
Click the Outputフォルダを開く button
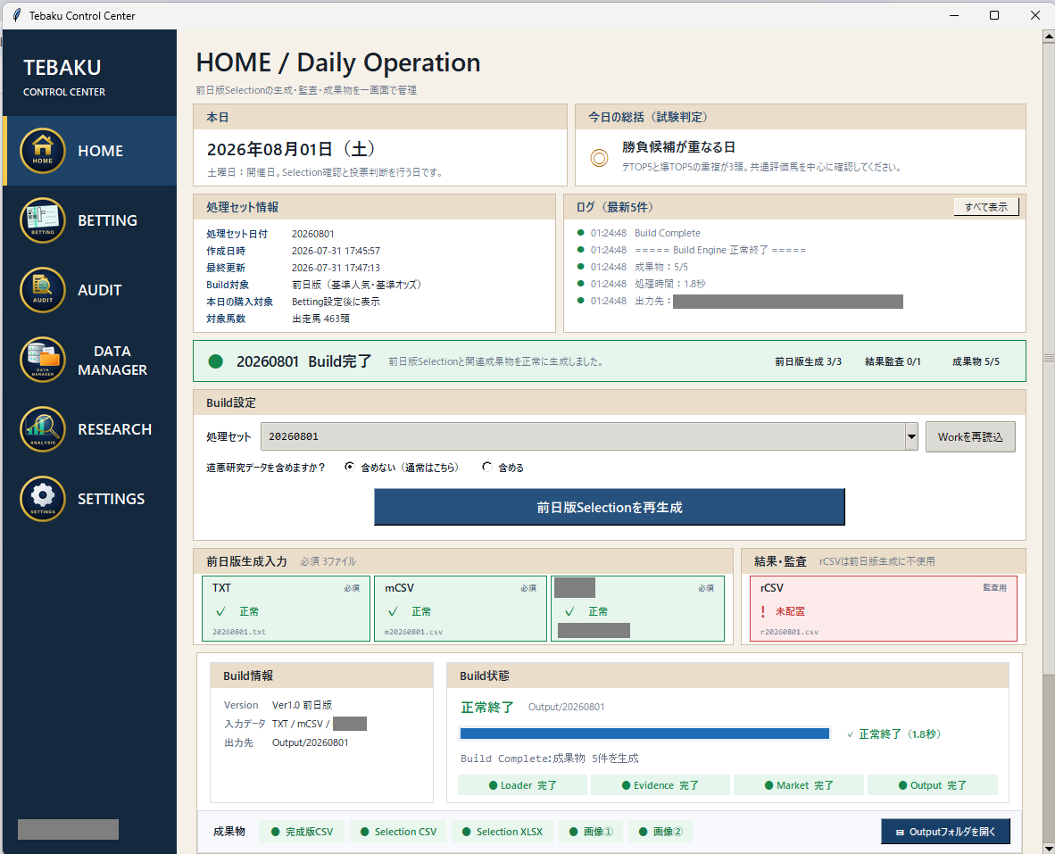click(x=945, y=832)
